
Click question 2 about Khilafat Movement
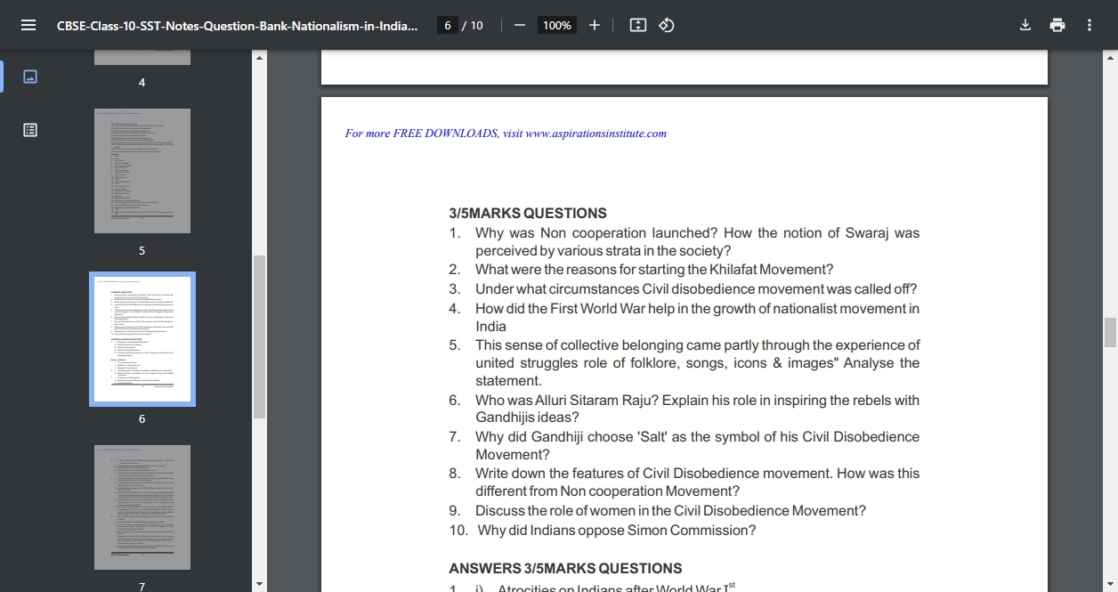click(x=641, y=270)
